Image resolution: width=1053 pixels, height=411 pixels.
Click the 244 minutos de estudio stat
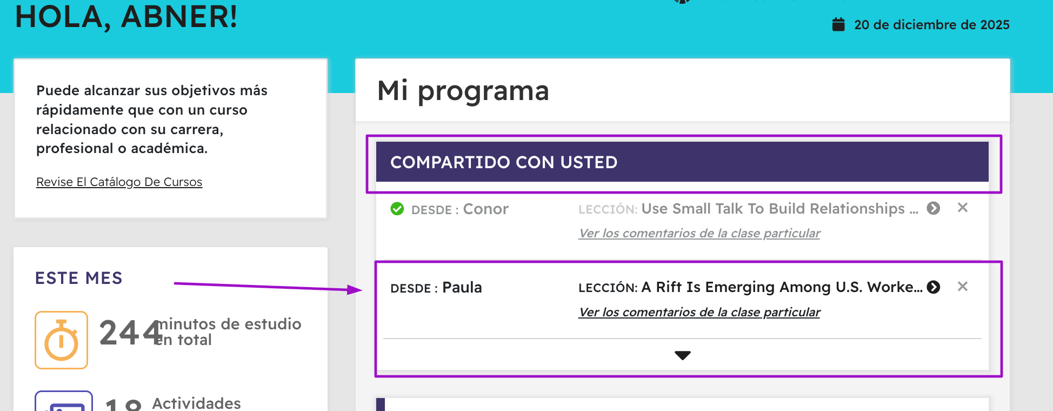(x=200, y=332)
